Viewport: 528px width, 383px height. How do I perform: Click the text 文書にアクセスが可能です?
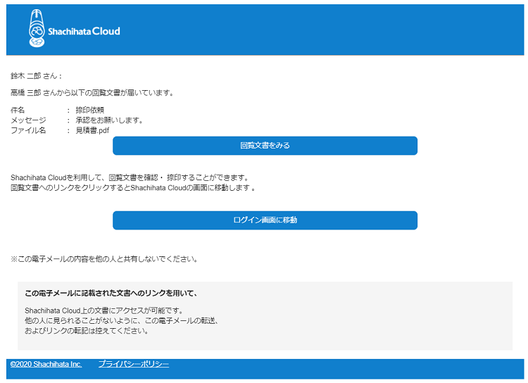point(103,310)
